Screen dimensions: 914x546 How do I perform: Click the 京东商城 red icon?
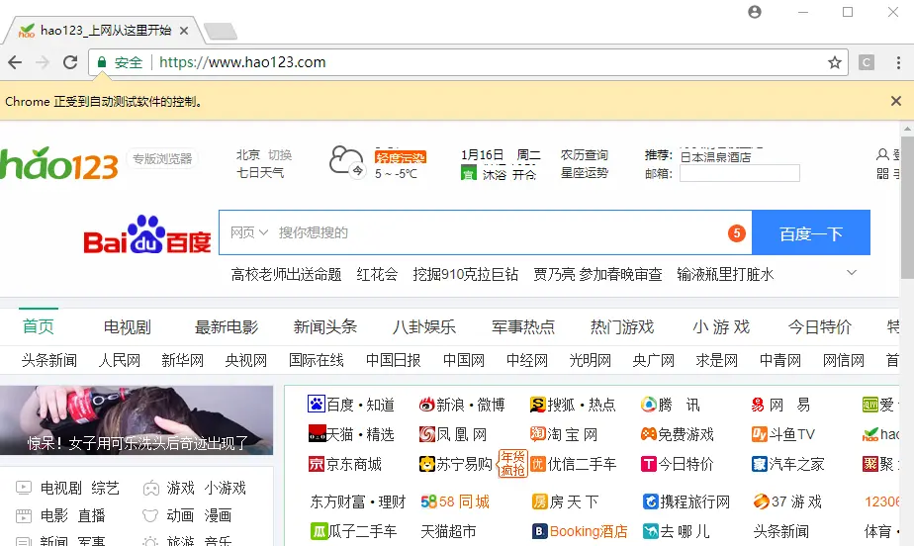[317, 464]
